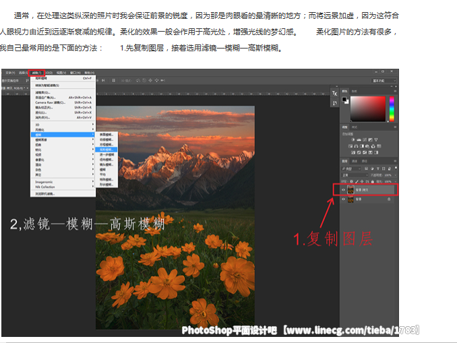457x343 pixels.
Task: Hide the 背景 拷贝 layer with the eye icon
Action: [x=343, y=190]
